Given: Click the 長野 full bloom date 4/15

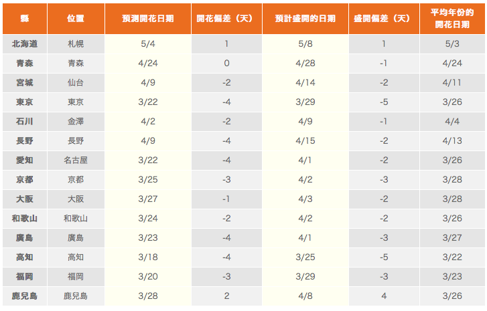Looking at the screenshot, I should 305,141.
